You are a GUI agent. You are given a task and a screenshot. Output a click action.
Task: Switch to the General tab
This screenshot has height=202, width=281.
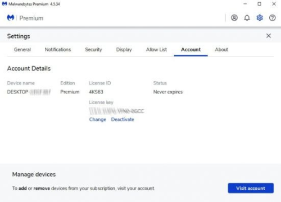[22, 50]
